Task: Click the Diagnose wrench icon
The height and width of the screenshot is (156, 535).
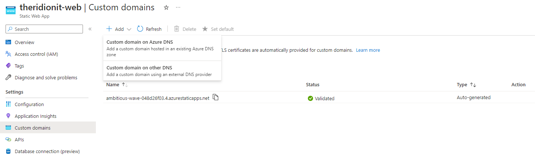Action: tap(8, 77)
